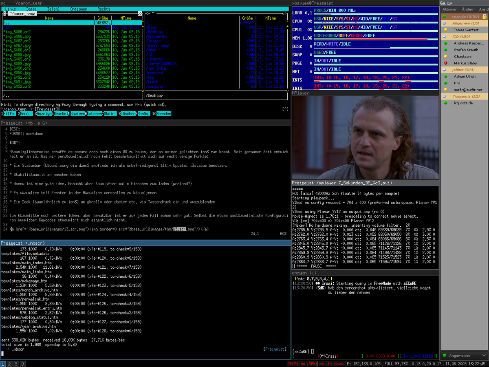Click the FULL 93,73% battery status entry
The image size is (489, 367).
point(396,364)
